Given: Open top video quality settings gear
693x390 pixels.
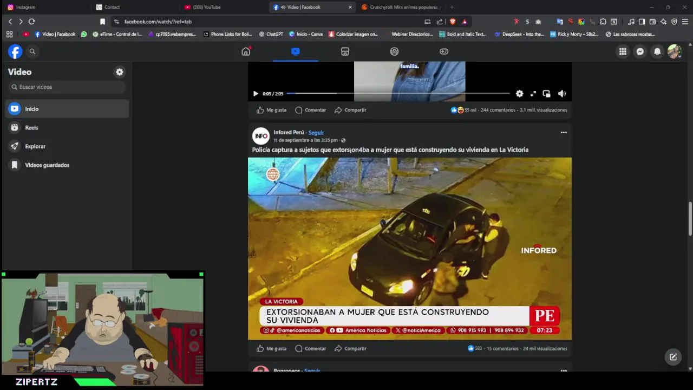Looking at the screenshot, I should coord(519,94).
